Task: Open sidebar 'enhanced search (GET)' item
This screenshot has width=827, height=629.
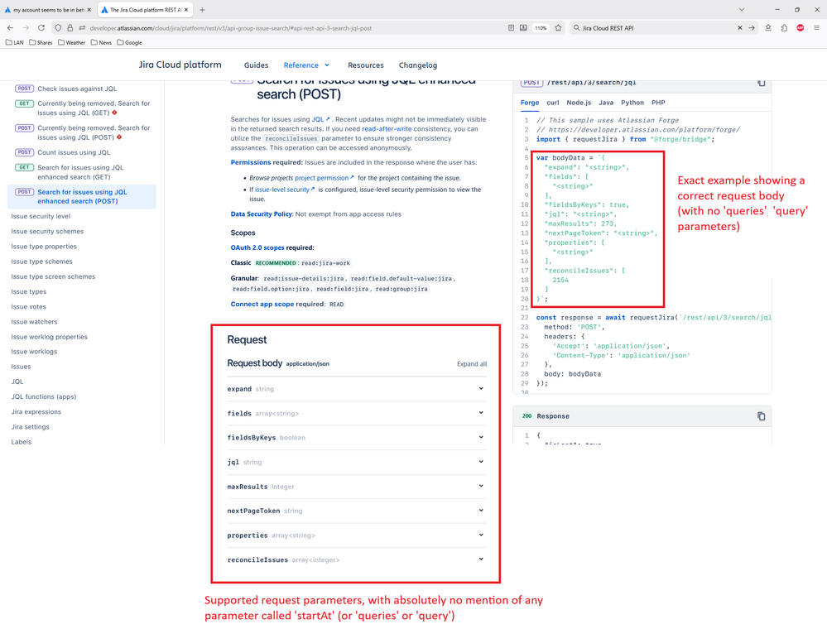Action: point(80,172)
